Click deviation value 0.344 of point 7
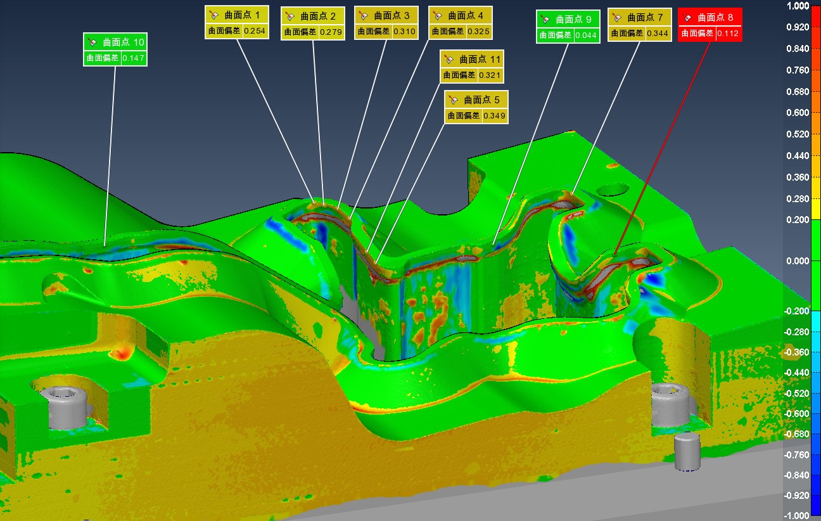The height and width of the screenshot is (521, 821). pyautogui.click(x=658, y=34)
